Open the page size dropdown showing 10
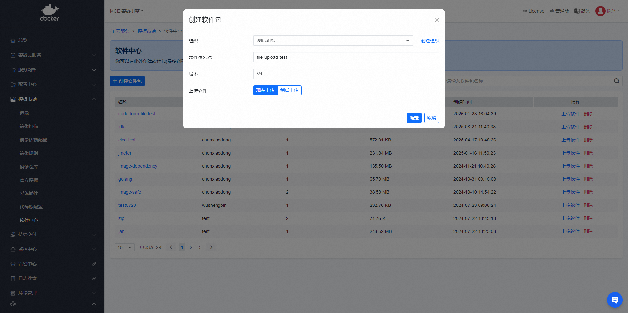The image size is (628, 313). [125, 247]
